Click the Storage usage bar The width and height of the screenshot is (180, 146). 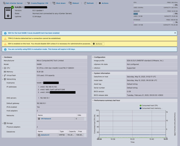pyautogui.click(x=153, y=22)
